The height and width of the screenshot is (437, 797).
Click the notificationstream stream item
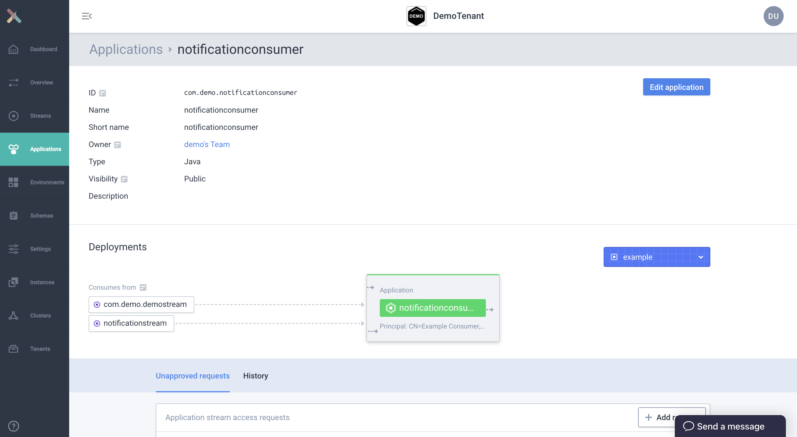(135, 323)
